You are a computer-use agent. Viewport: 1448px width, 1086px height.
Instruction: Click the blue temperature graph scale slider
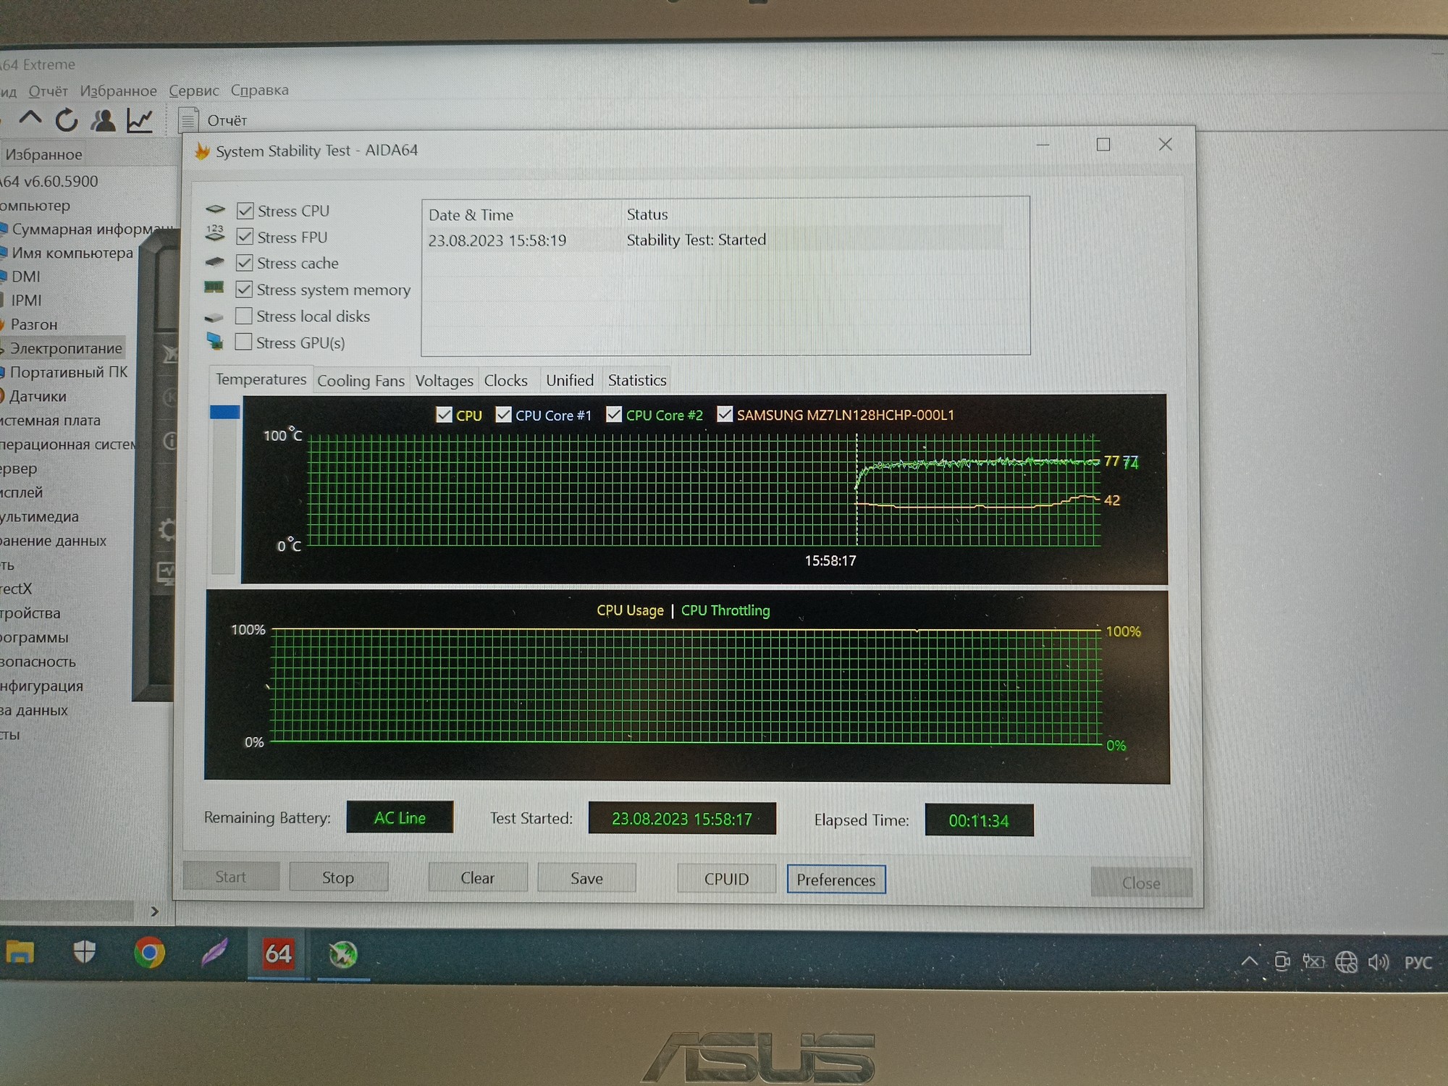pos(224,412)
